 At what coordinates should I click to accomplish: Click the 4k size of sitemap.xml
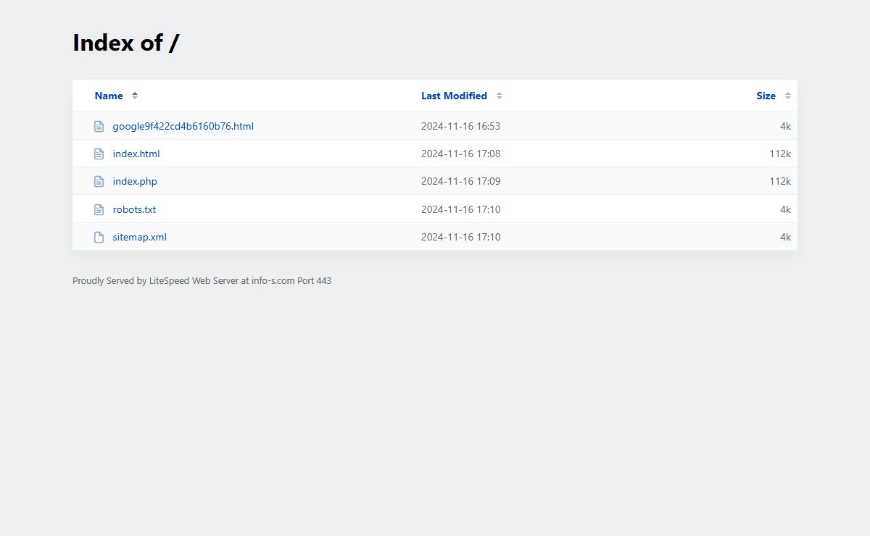pos(785,237)
